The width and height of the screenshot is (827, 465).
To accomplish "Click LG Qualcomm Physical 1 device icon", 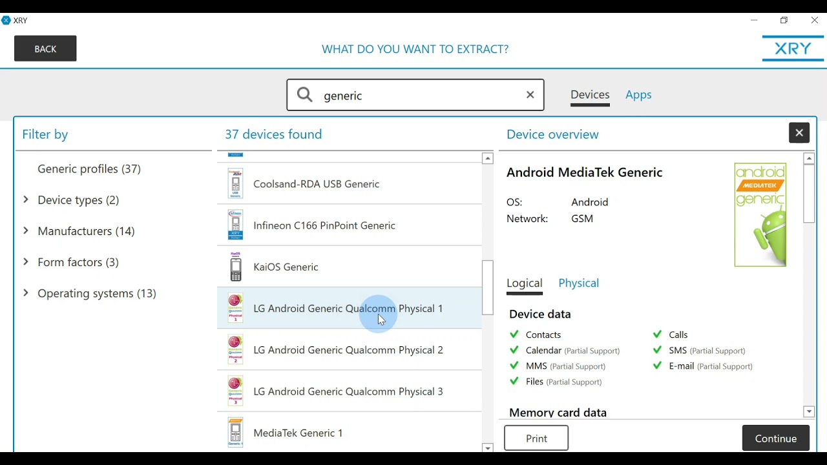I will 236,308.
